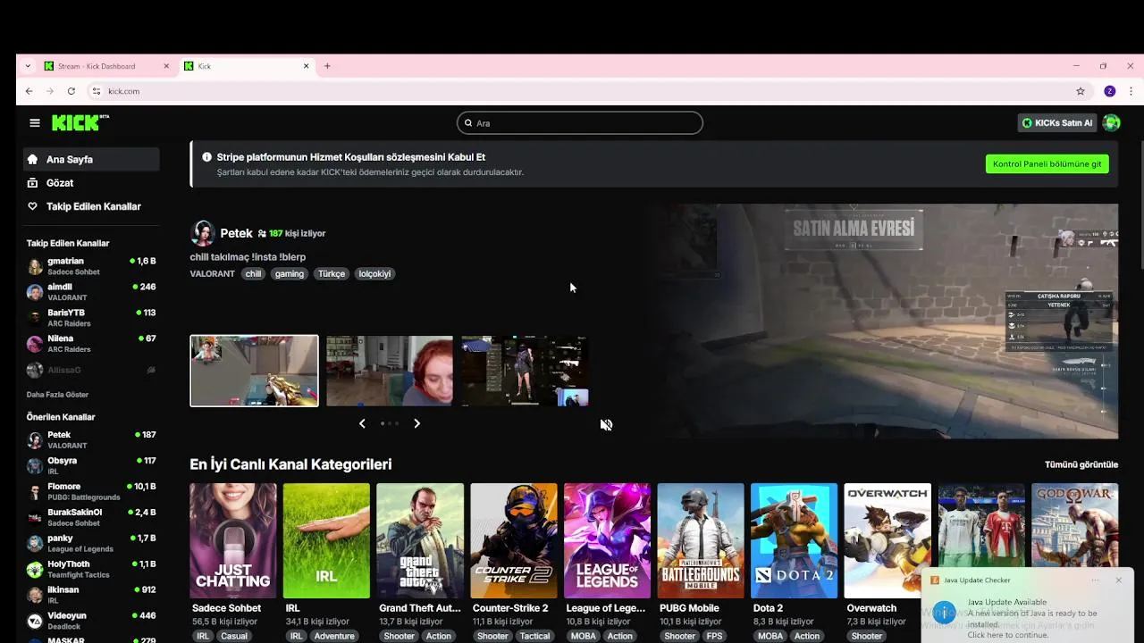
Task: Open the hamburger sidebar menu
Action: 34,123
